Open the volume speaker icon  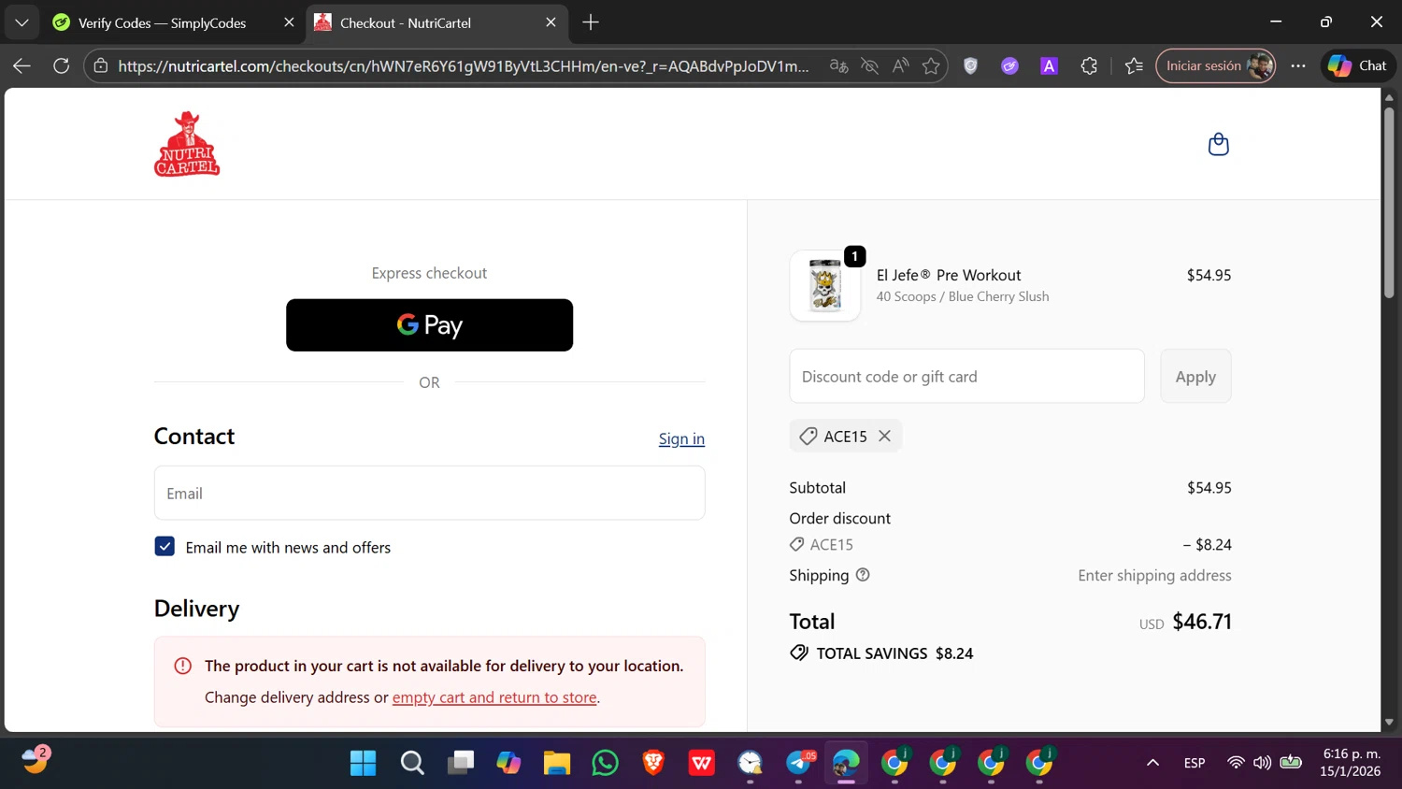[x=1262, y=763]
